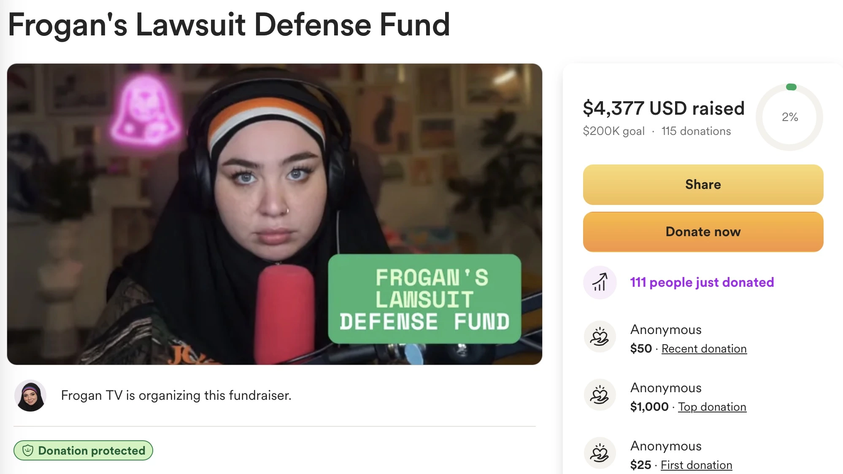Screen dimensions: 843x474
Task: Click the heart-hand icon beside $1,000 donation
Action: tap(600, 395)
